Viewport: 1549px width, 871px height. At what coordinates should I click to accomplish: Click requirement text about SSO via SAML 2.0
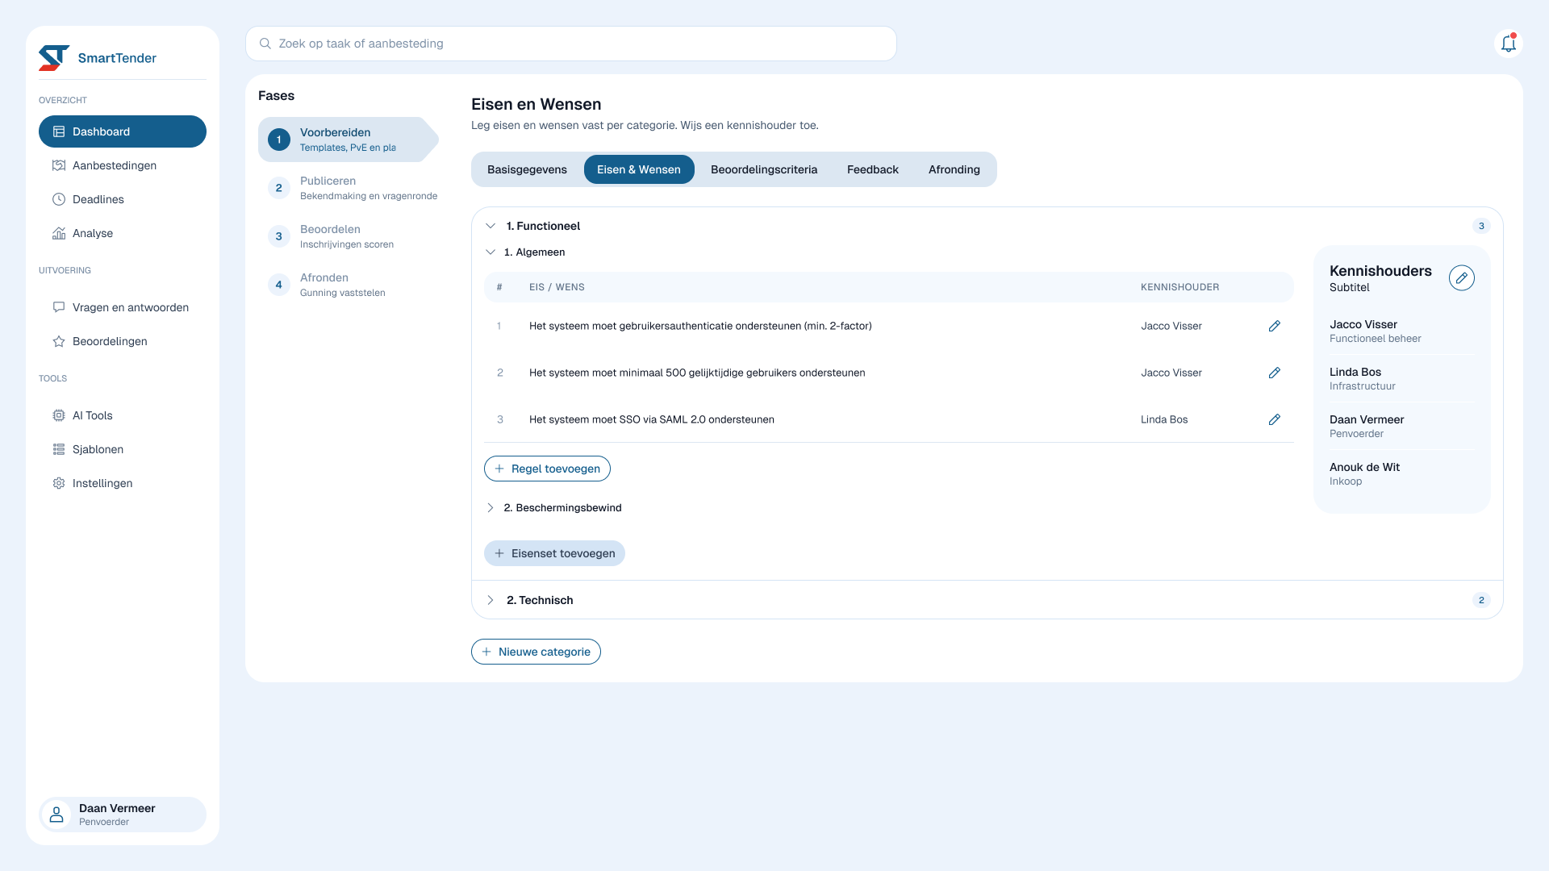point(652,419)
